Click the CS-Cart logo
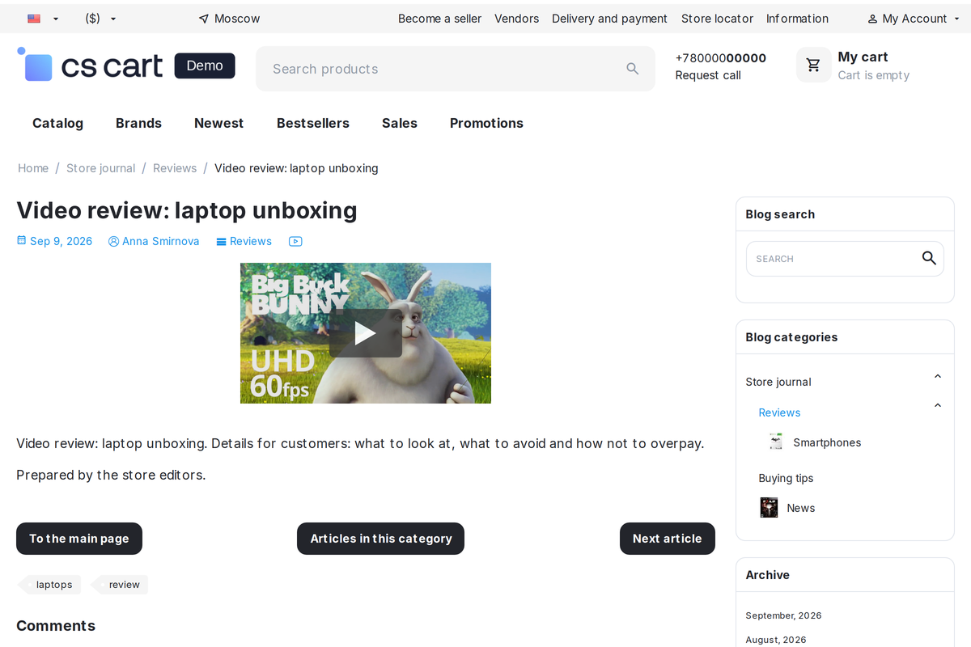Image resolution: width=971 pixels, height=647 pixels. coord(90,66)
